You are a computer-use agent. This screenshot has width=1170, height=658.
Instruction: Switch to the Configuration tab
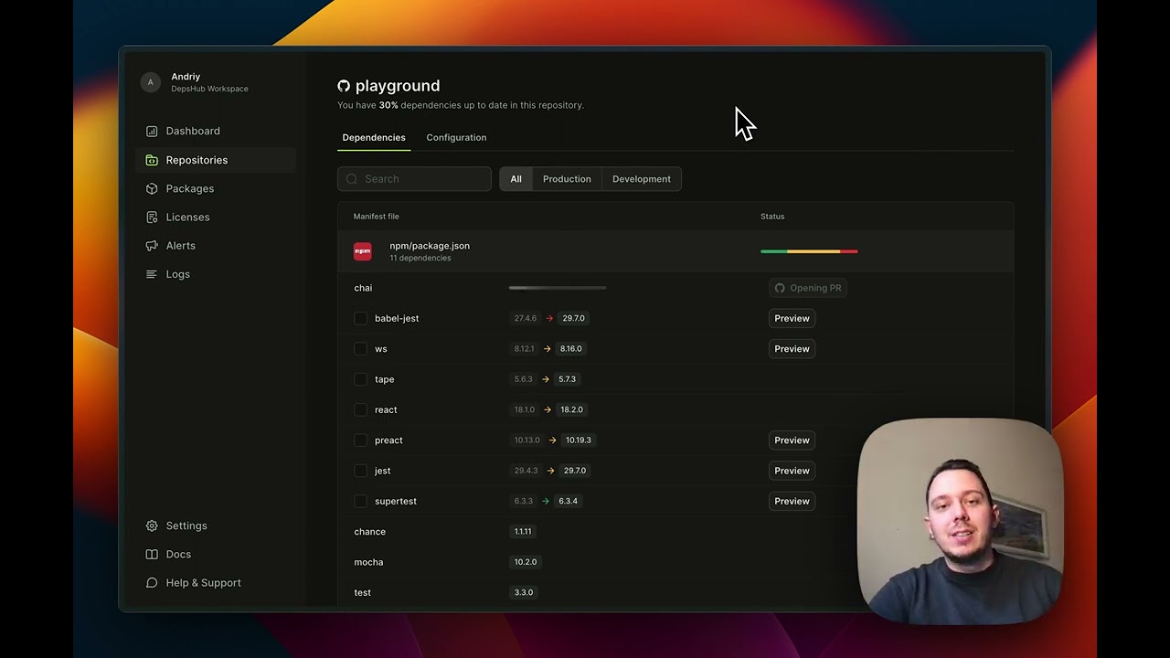click(456, 137)
